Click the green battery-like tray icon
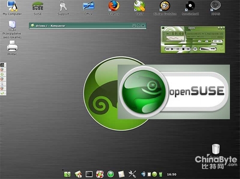240x179 pixels. (161, 174)
